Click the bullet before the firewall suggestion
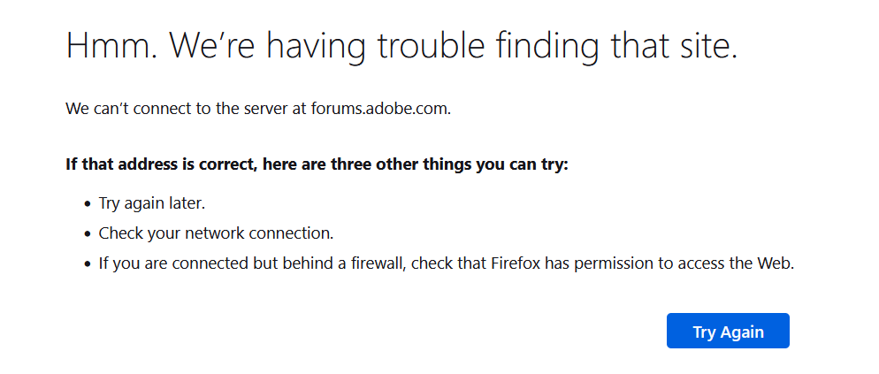Screen dimensions: 879x374 [x=87, y=263]
